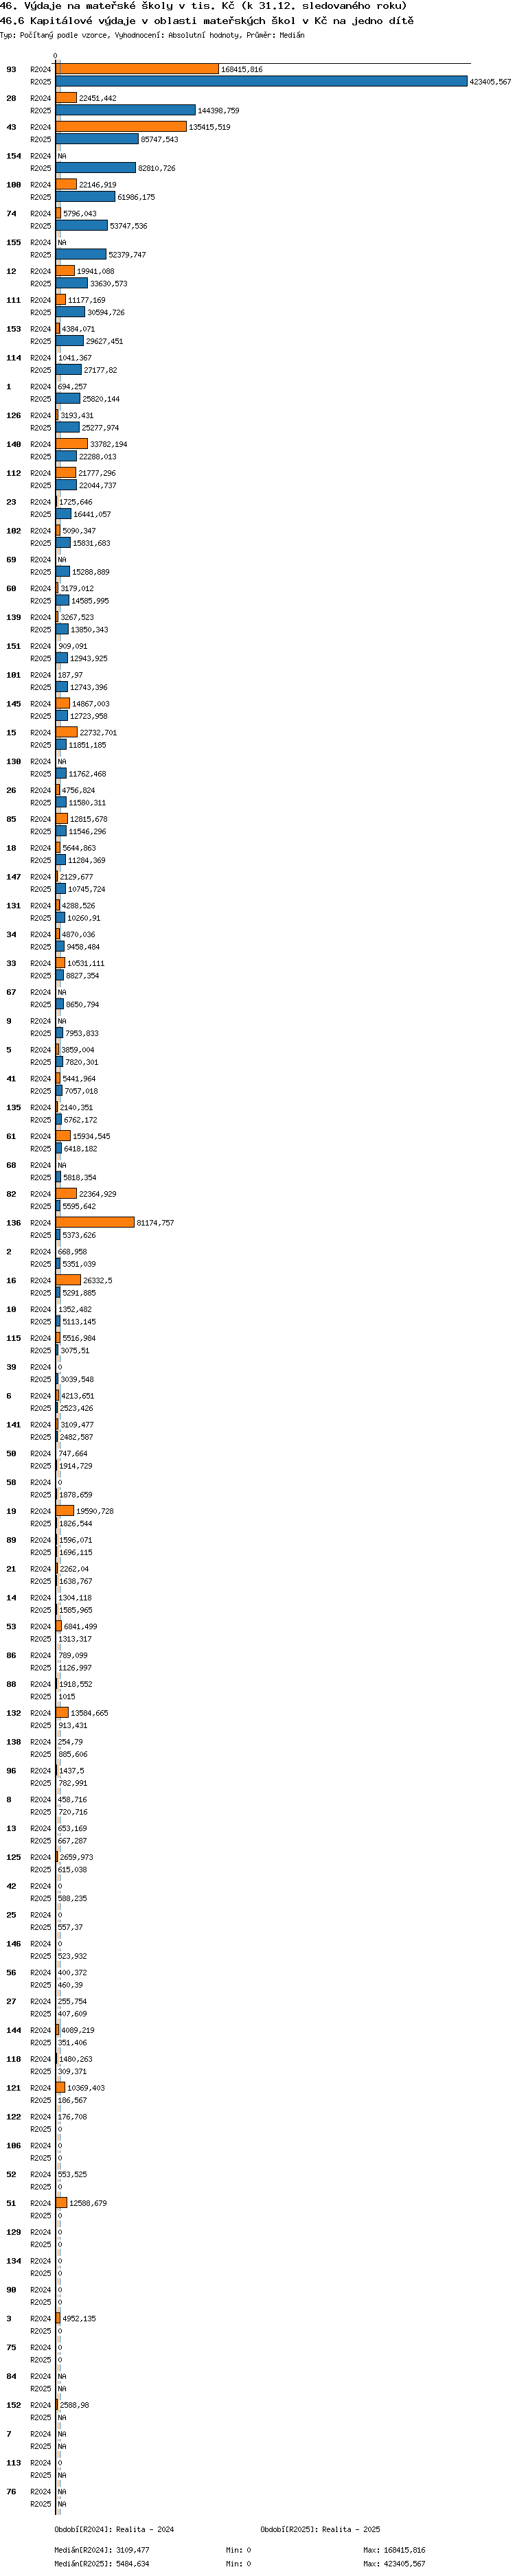Click the 'Medián[R2025]: 5484,634' footer text
Screen dimensions: 515x2576
tap(102, 2563)
